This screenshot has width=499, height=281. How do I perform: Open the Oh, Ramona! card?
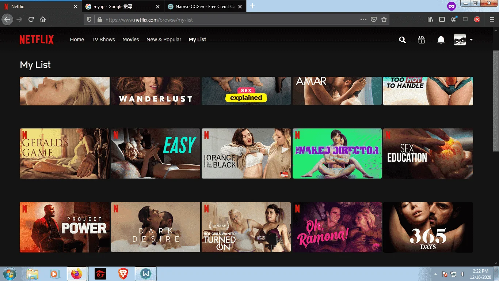pyautogui.click(x=337, y=227)
